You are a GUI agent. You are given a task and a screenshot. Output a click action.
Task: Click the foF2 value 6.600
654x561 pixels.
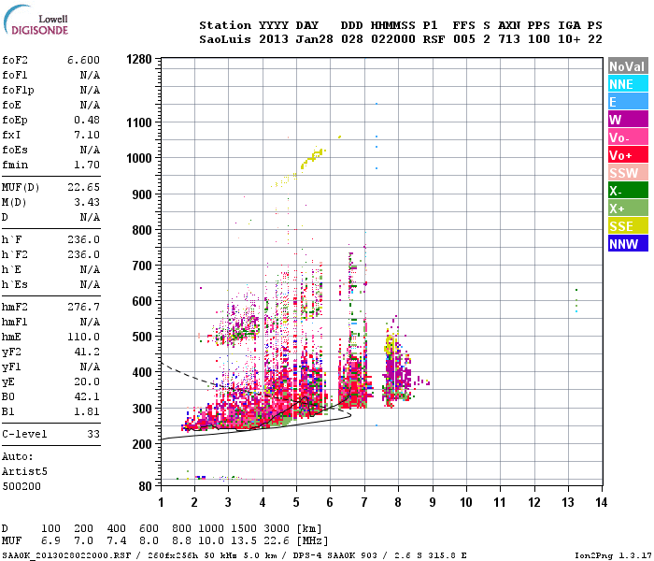coord(83,60)
